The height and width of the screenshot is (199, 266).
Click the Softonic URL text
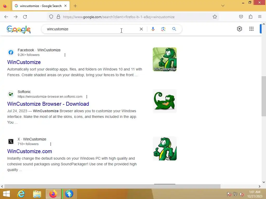coord(50,97)
